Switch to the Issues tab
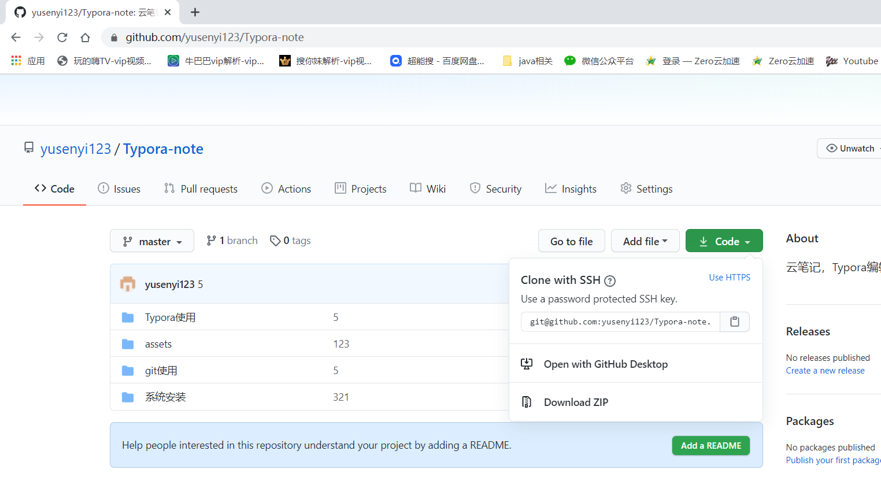Viewport: 881px width, 484px height. [x=119, y=189]
